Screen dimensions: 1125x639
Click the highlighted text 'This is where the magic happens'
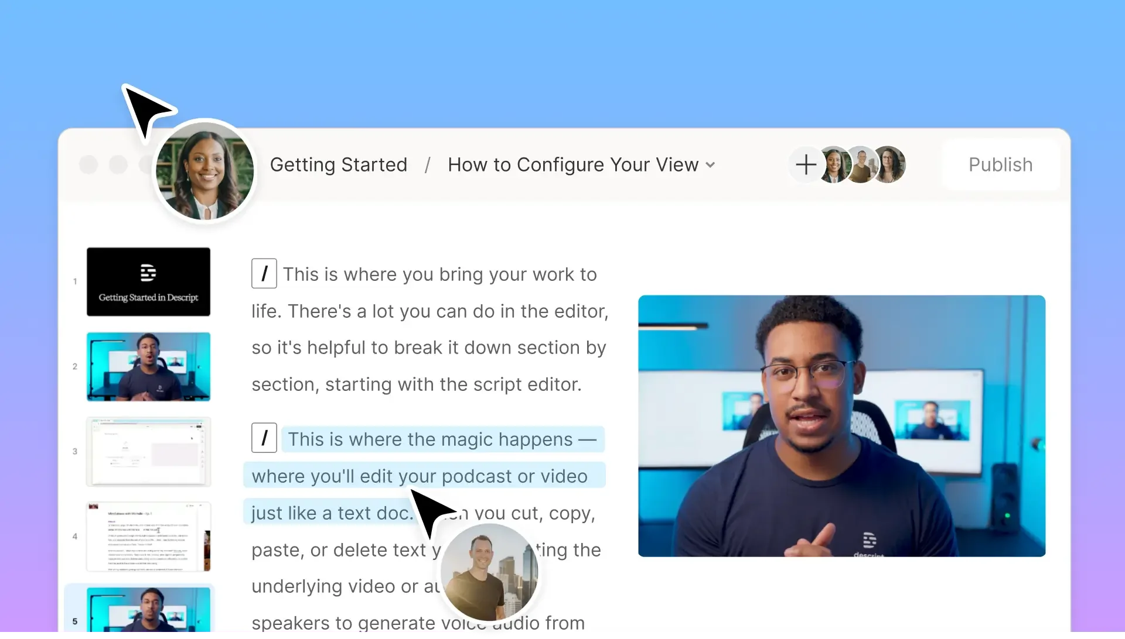(x=430, y=439)
